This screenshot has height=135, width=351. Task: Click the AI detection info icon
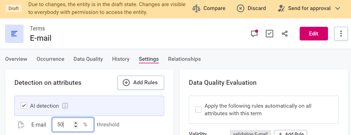[65, 106]
